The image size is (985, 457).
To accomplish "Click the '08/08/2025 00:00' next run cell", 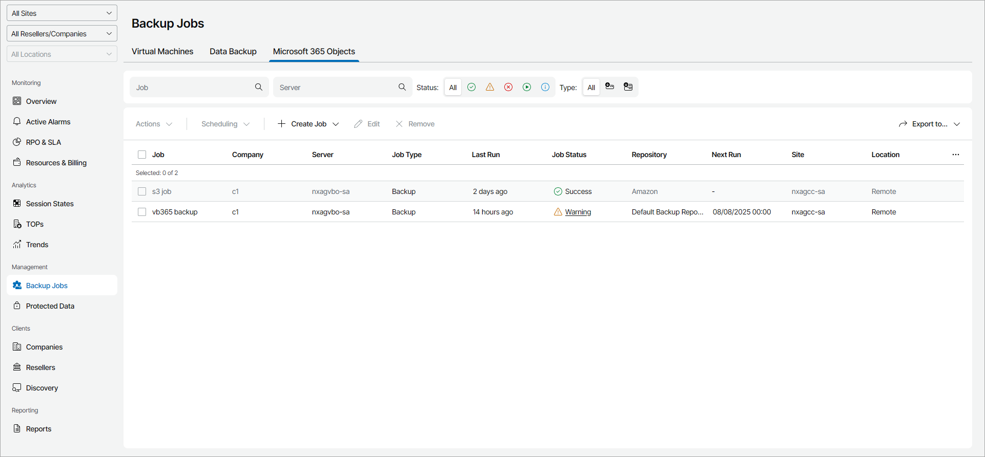I will (742, 212).
